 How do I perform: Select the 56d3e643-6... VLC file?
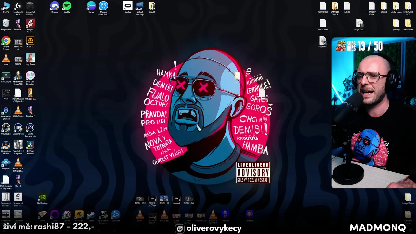point(18,112)
